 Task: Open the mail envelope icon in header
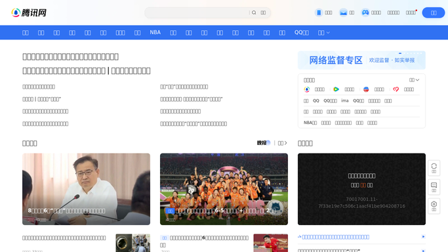click(343, 12)
